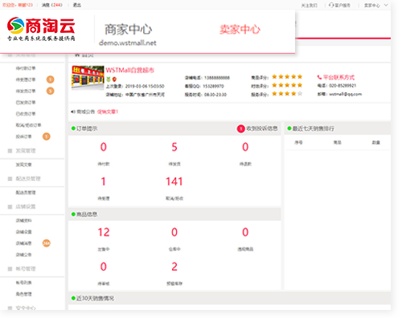The height and width of the screenshot is (318, 402).
Task: Click the grid icon beside 帐号管理 heading
Action: 10,269
